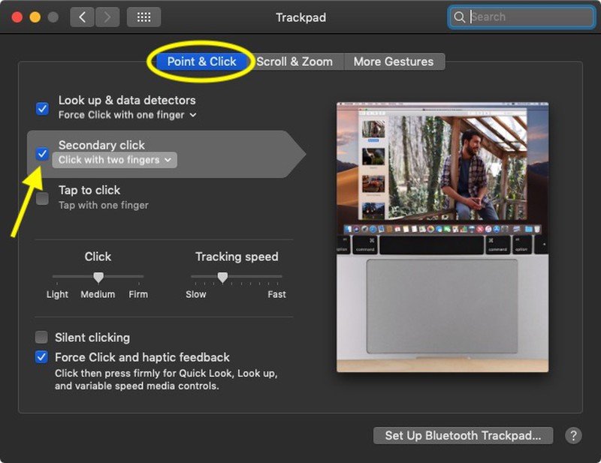This screenshot has width=601, height=463.
Task: Click the trackpad gesture preview video
Action: 442,237
